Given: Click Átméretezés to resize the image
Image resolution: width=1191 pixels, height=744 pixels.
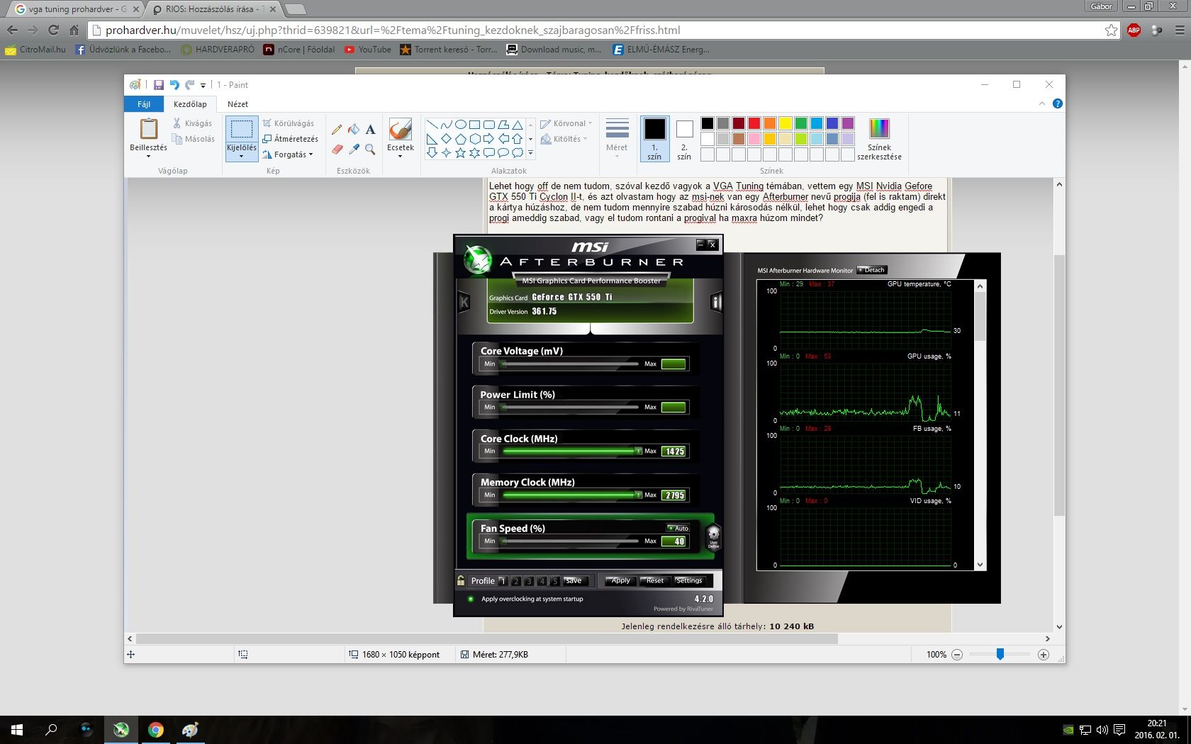Looking at the screenshot, I should coord(291,139).
